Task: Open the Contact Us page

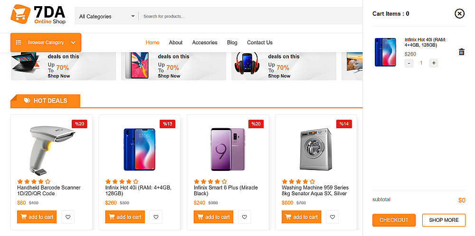Action: [x=260, y=42]
